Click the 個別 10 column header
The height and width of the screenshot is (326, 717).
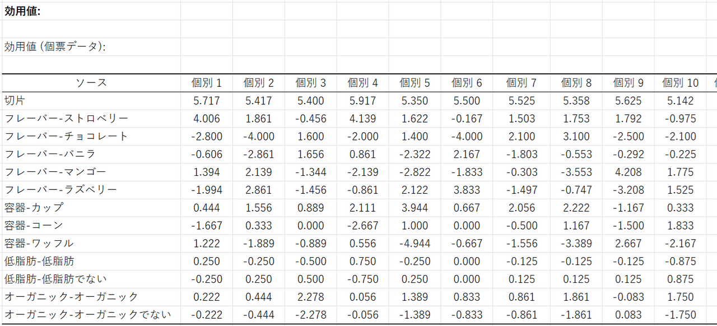(680, 83)
